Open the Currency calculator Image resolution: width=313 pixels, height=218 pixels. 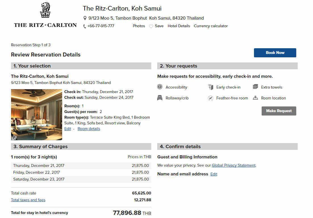(211, 26)
